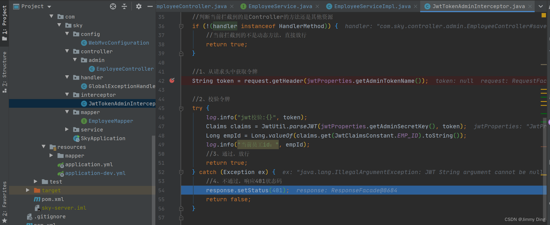
Task: Open the Structure tool window tab
Action: (x=4, y=72)
